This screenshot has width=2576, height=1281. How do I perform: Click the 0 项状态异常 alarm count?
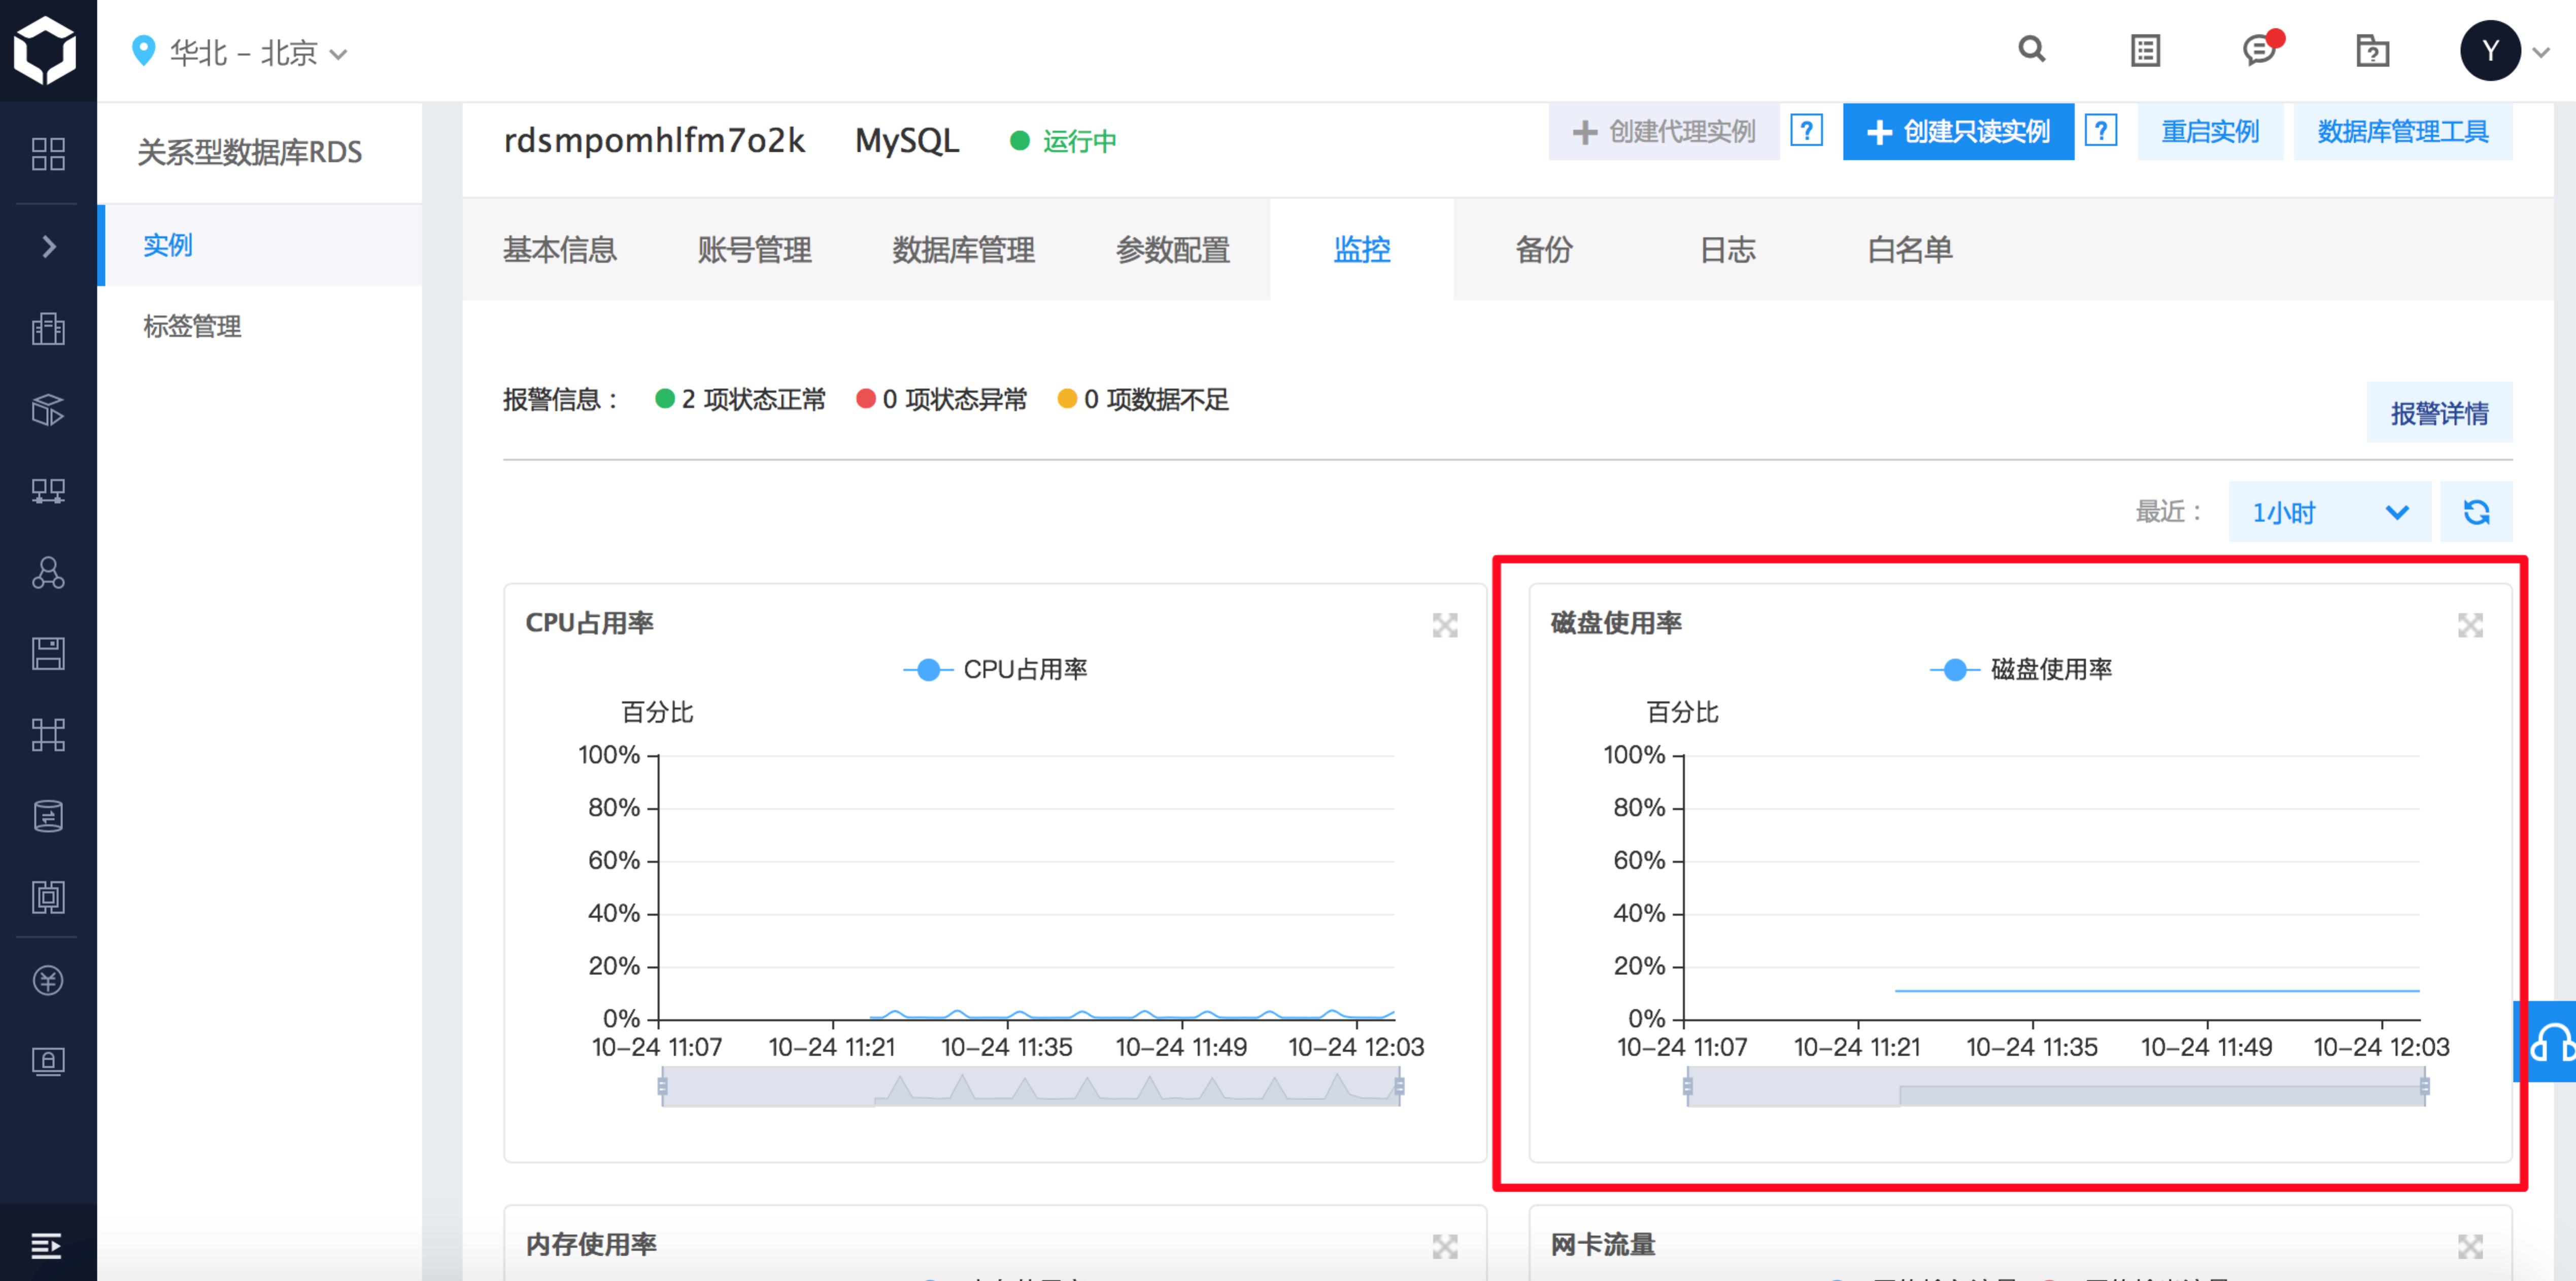941,399
